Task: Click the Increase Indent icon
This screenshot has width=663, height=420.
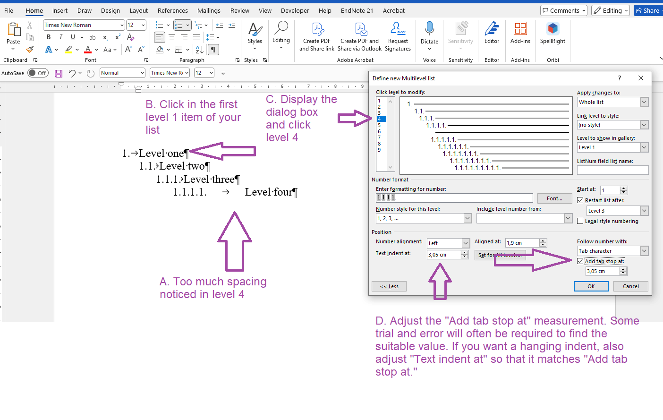Action: pyautogui.click(x=232, y=25)
